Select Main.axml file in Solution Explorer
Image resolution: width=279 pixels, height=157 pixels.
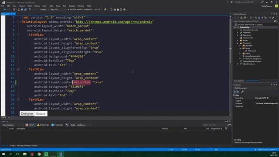pos(252,51)
